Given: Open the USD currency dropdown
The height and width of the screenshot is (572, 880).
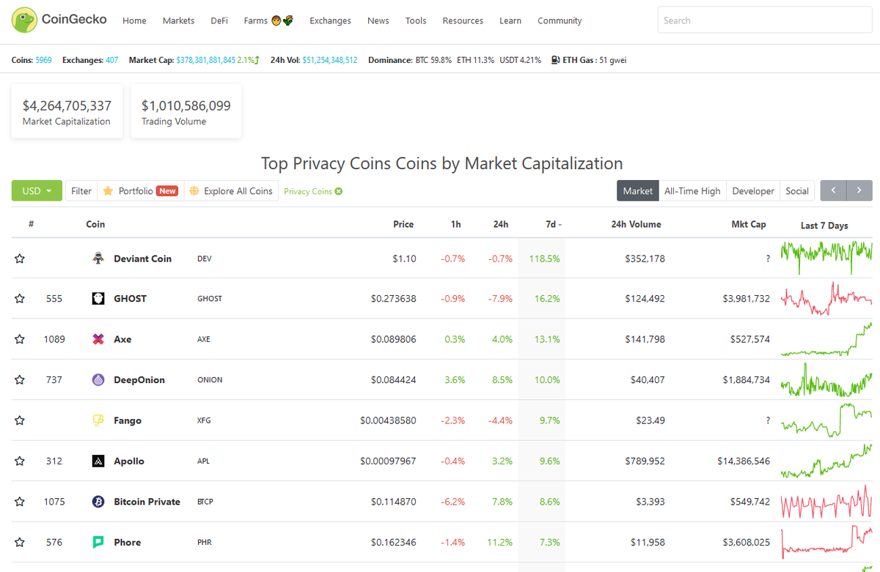Looking at the screenshot, I should coord(36,190).
